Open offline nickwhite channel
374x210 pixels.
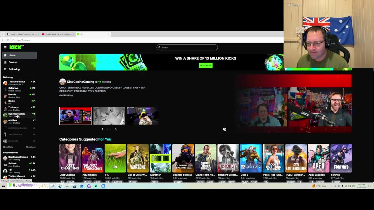pos(19,141)
